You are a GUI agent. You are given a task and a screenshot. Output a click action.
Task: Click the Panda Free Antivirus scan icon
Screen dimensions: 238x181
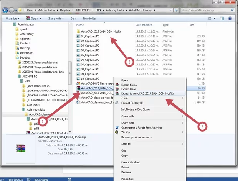(x=116, y=127)
